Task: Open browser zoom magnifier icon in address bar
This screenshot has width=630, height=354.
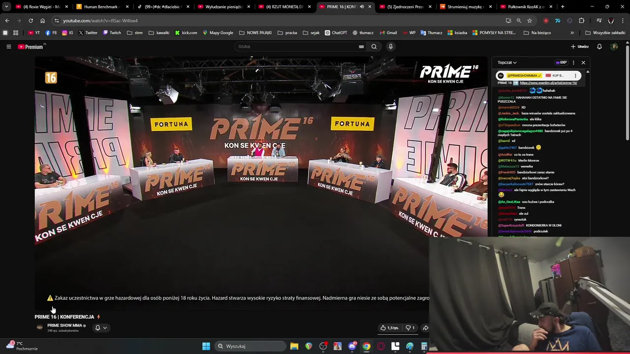Action: 519,21
